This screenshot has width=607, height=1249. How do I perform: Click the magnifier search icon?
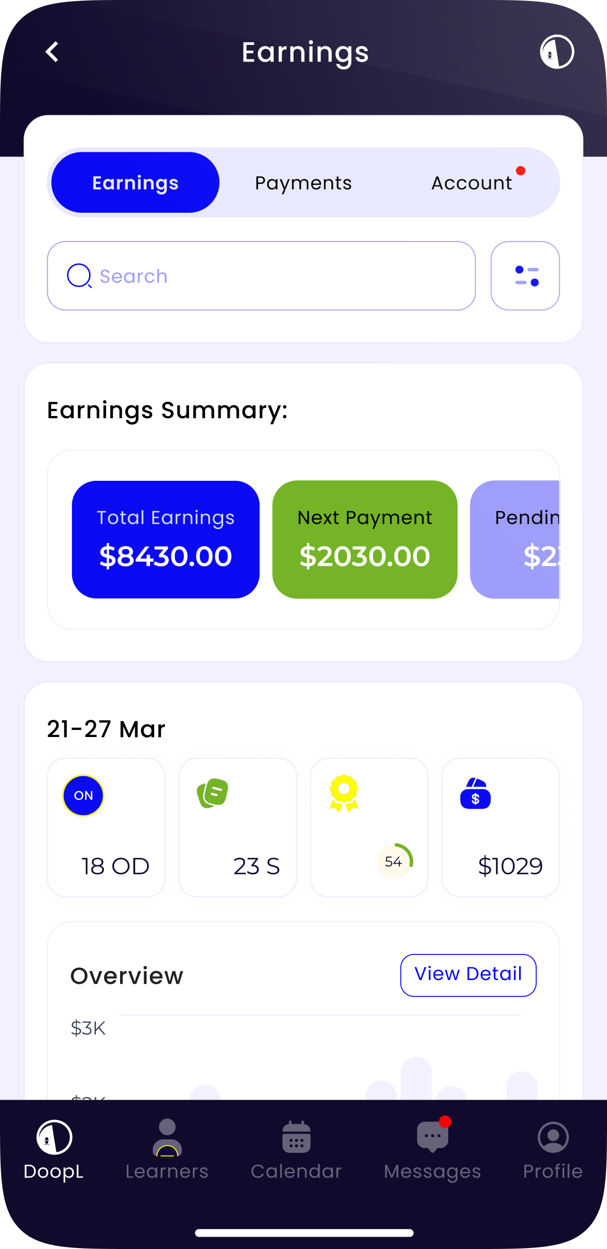click(x=79, y=276)
